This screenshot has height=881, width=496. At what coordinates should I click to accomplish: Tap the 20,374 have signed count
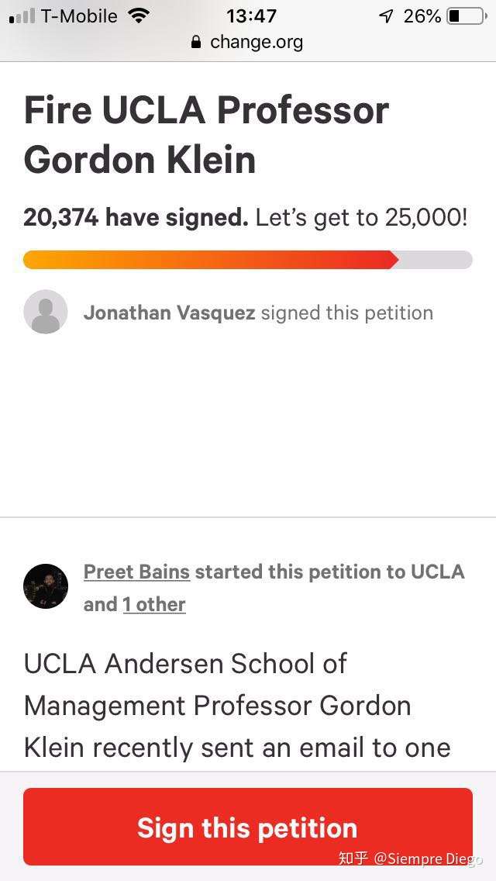click(x=136, y=218)
